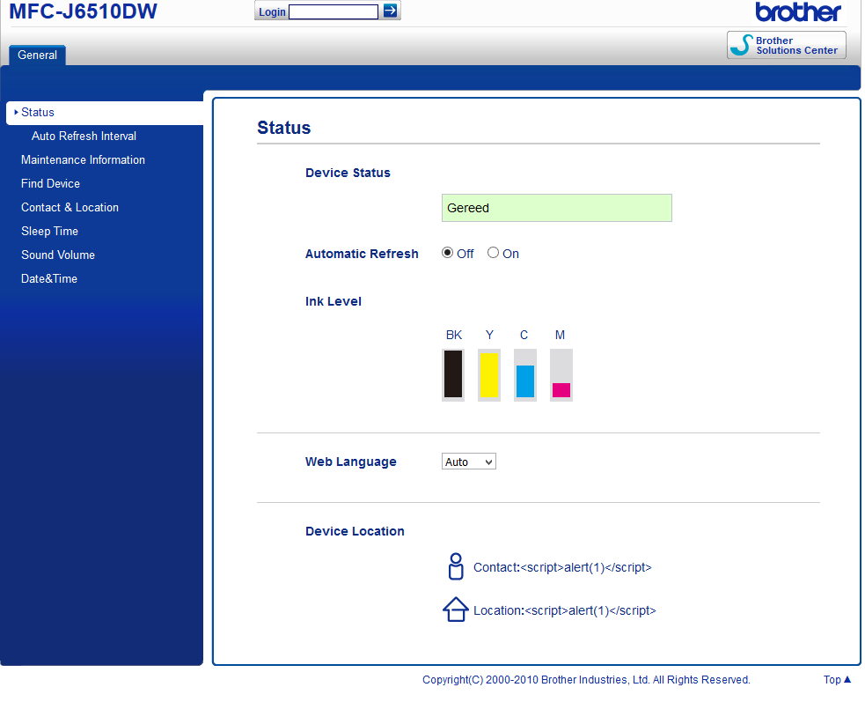
Task: Click the Brother logo
Action: [x=798, y=12]
